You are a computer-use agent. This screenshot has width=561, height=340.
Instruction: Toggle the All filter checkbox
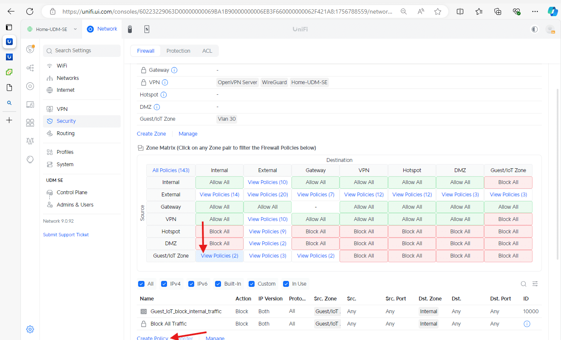(141, 284)
